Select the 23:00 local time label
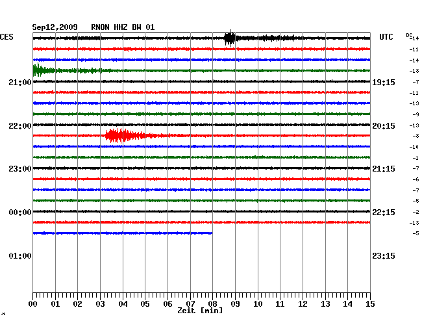The height and width of the screenshot is (321, 422). pyautogui.click(x=20, y=169)
